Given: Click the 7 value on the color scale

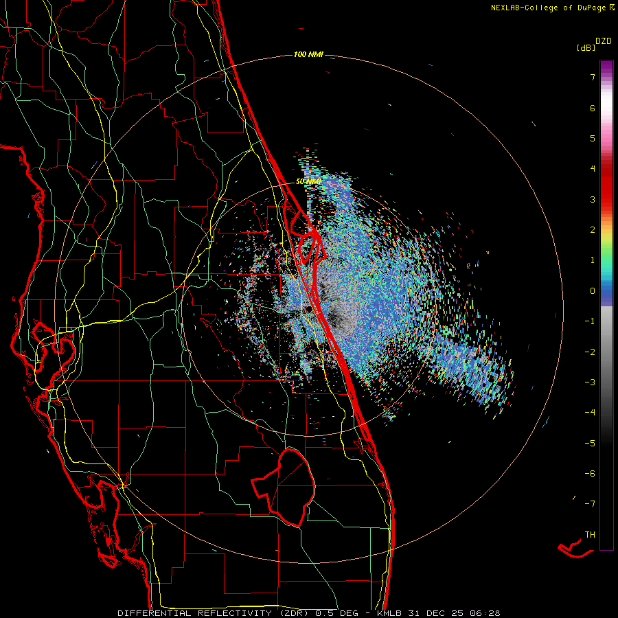Looking at the screenshot, I should click(593, 77).
